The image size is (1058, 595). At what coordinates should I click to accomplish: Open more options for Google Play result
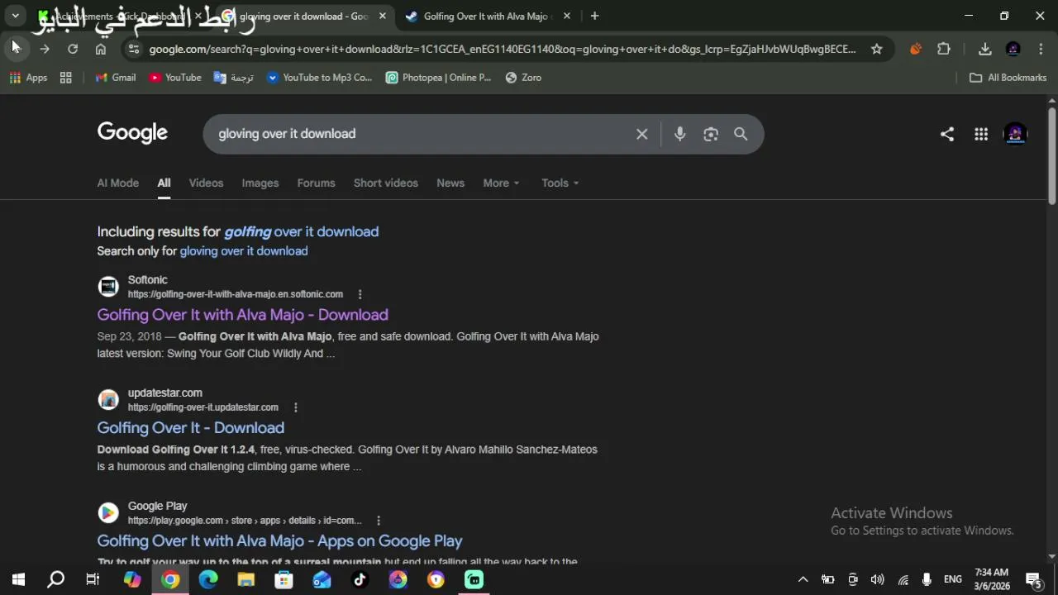coord(378,521)
